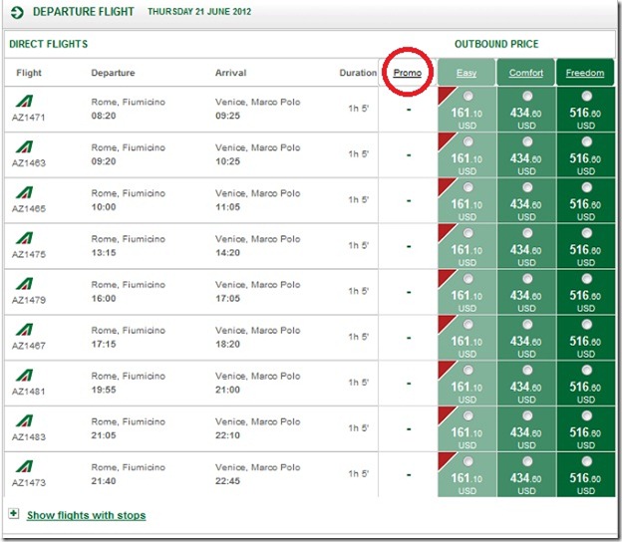622x542 pixels.
Task: Open the Comfort fare column header
Action: [x=526, y=73]
